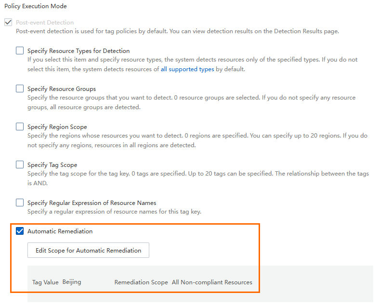Click the 'Automatic Remediation' label text

click(x=60, y=231)
